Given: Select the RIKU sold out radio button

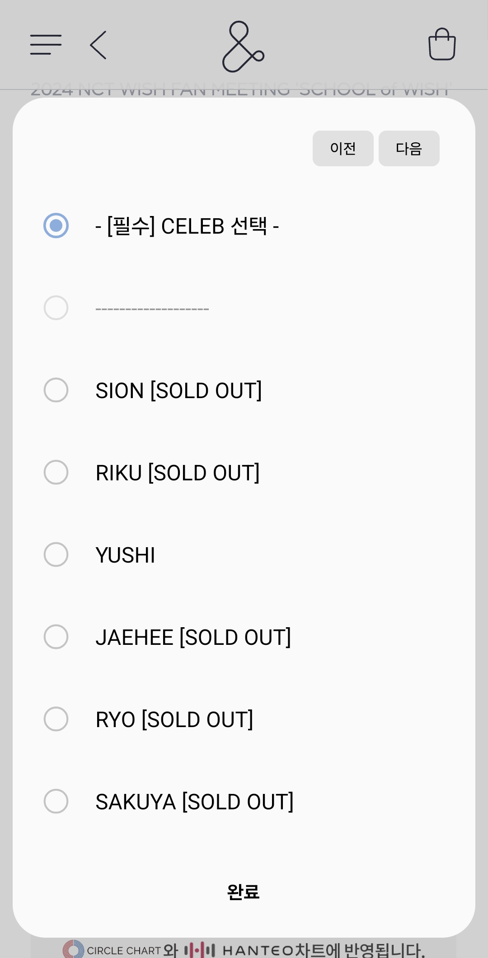Looking at the screenshot, I should click(x=56, y=472).
